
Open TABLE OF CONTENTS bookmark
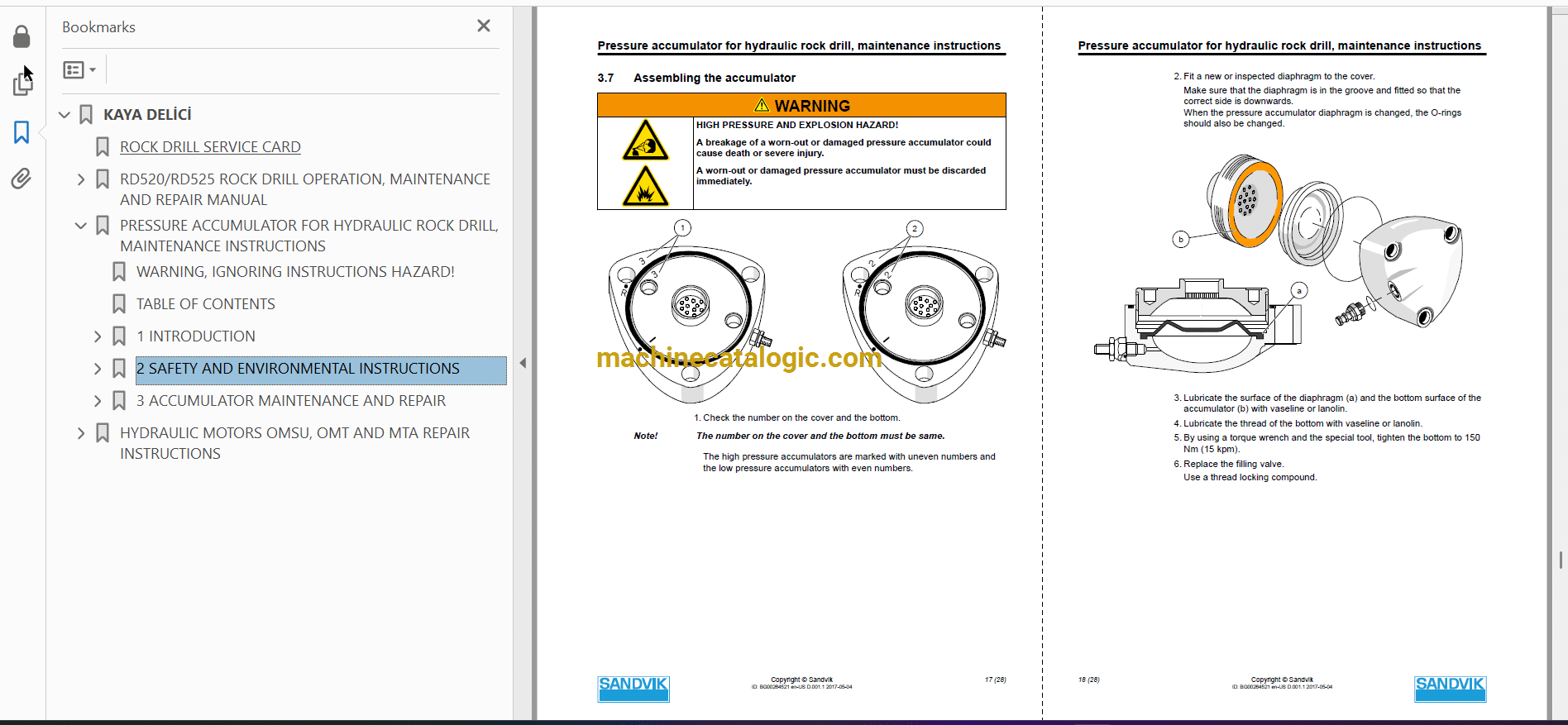click(206, 304)
